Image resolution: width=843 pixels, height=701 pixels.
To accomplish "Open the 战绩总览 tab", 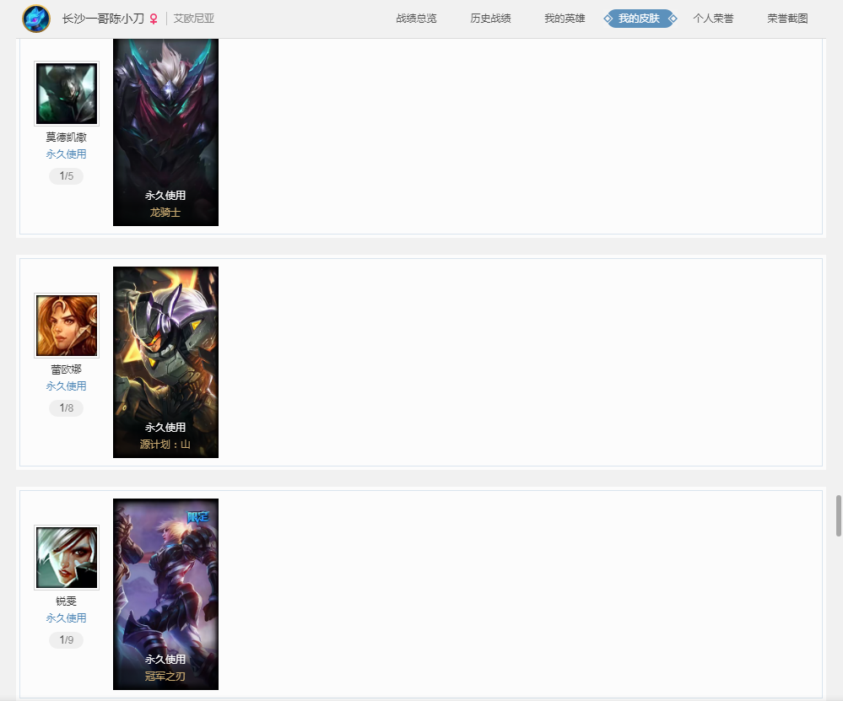I will tap(416, 19).
